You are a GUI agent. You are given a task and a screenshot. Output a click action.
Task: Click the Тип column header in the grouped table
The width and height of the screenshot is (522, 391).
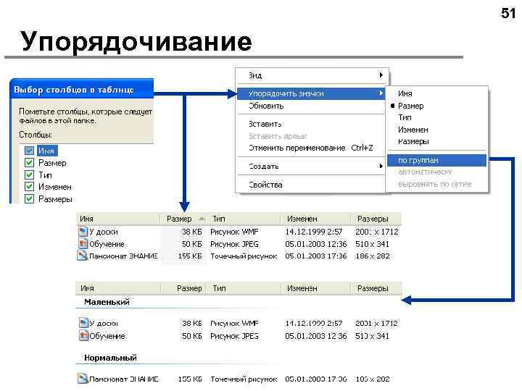click(x=244, y=288)
